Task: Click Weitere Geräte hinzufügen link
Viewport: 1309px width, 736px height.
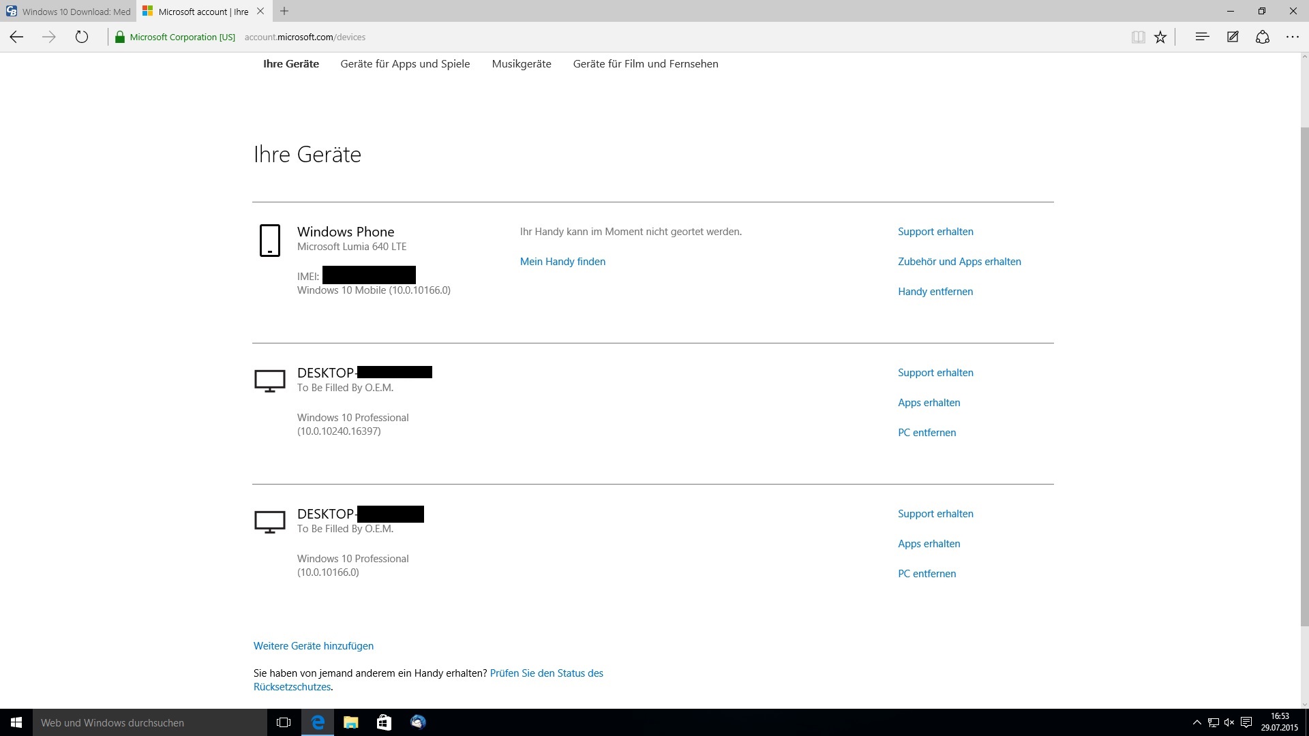Action: 314,646
